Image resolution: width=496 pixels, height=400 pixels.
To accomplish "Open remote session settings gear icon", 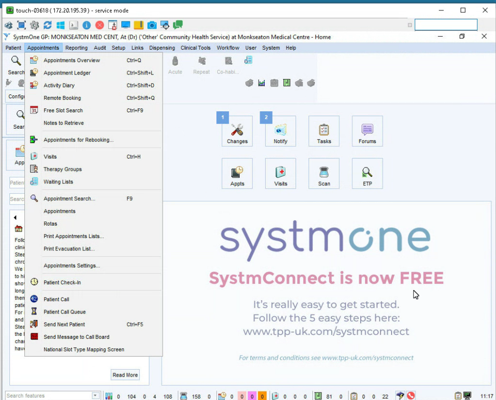I will 34,25.
